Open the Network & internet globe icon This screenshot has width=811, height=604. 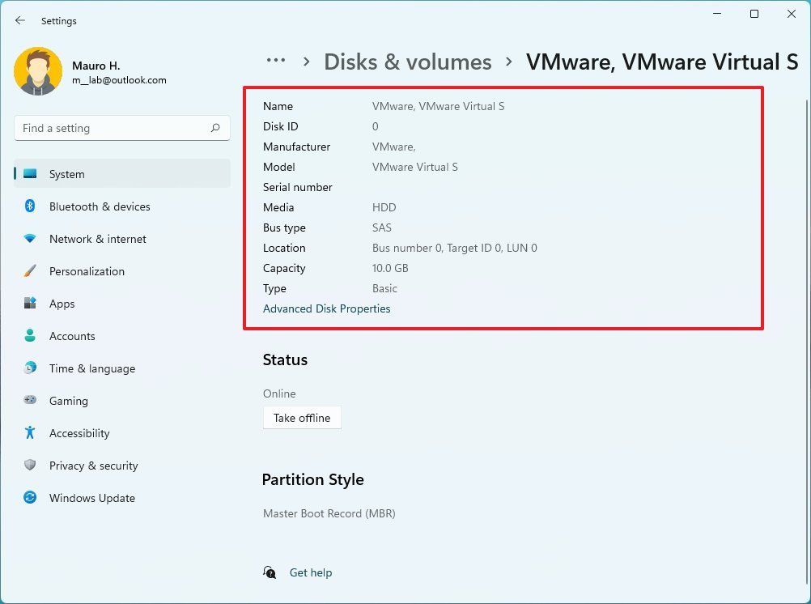(30, 238)
